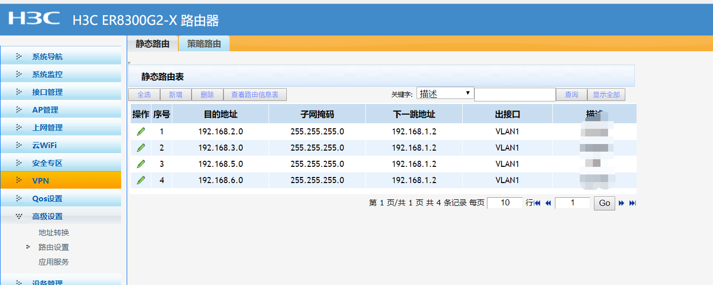The image size is (713, 285).
Task: Open 关键字 dropdown showing 描述
Action: pyautogui.click(x=445, y=94)
